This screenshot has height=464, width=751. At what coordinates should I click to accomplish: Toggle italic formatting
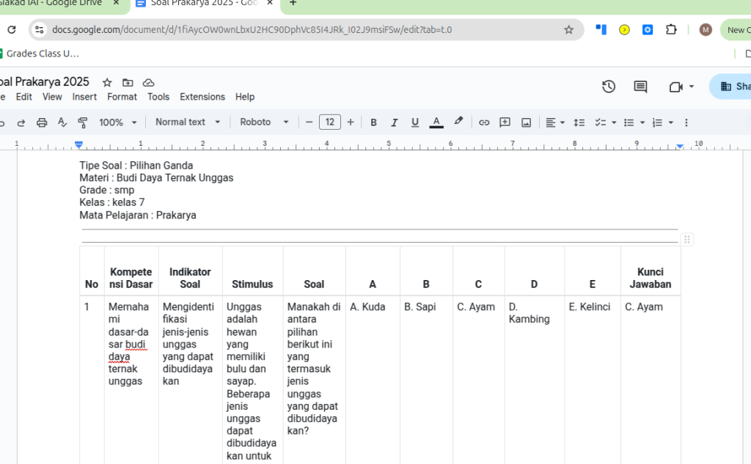tap(394, 122)
